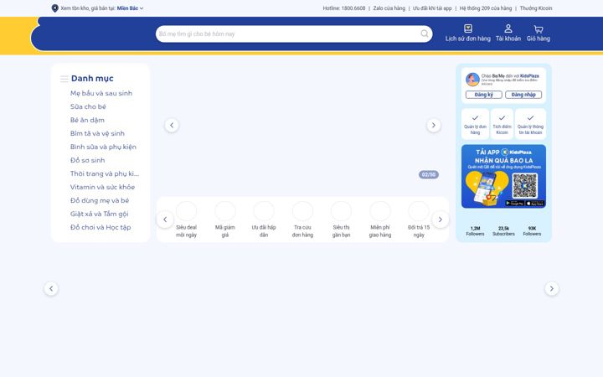This screenshot has height=377, width=603.
Task: Click the Đăng ký button
Action: tap(484, 95)
